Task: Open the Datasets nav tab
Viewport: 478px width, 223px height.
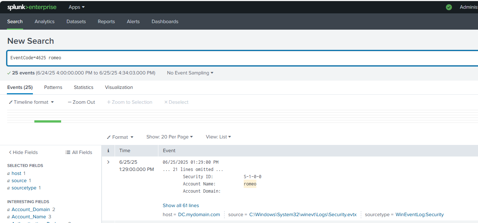Action: tap(76, 22)
